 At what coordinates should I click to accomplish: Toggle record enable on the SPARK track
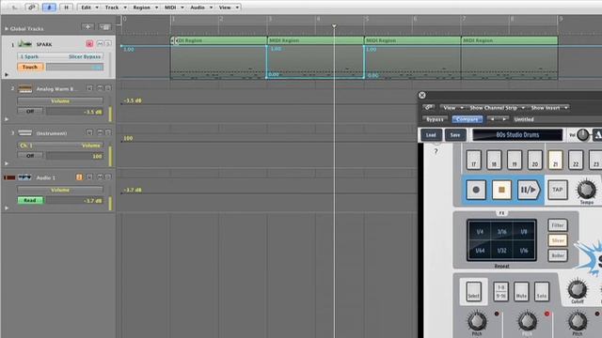pos(89,44)
